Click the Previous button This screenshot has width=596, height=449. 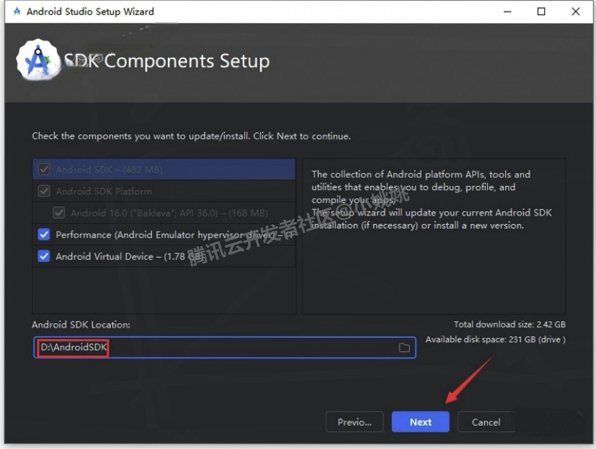click(354, 422)
